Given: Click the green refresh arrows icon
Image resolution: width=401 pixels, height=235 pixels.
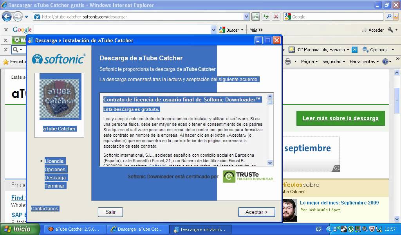Looking at the screenshot, I should click(x=266, y=16).
